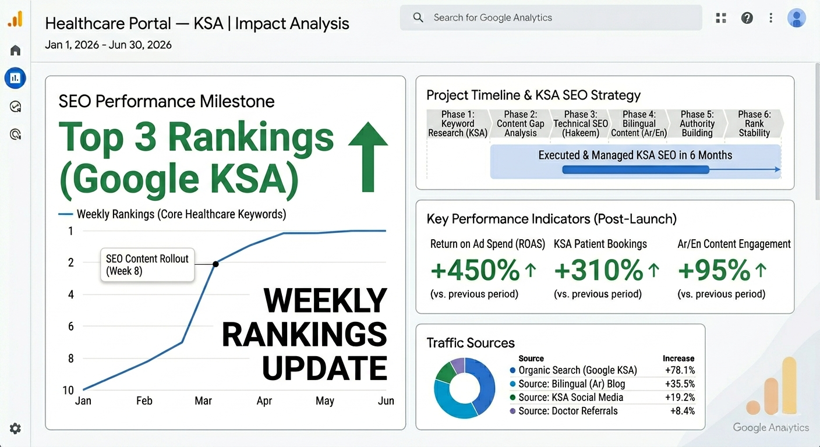Open the Home icon in sidebar

(x=15, y=50)
